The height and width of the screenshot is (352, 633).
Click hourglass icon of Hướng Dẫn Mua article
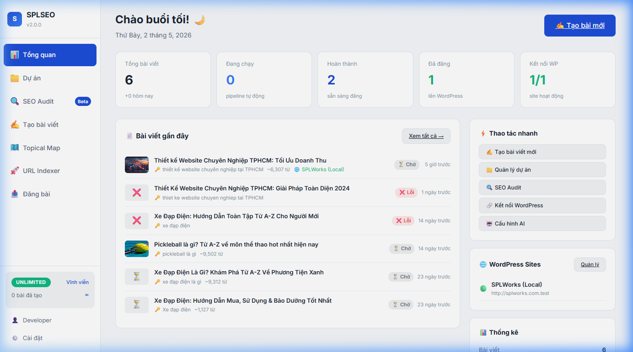(x=137, y=305)
